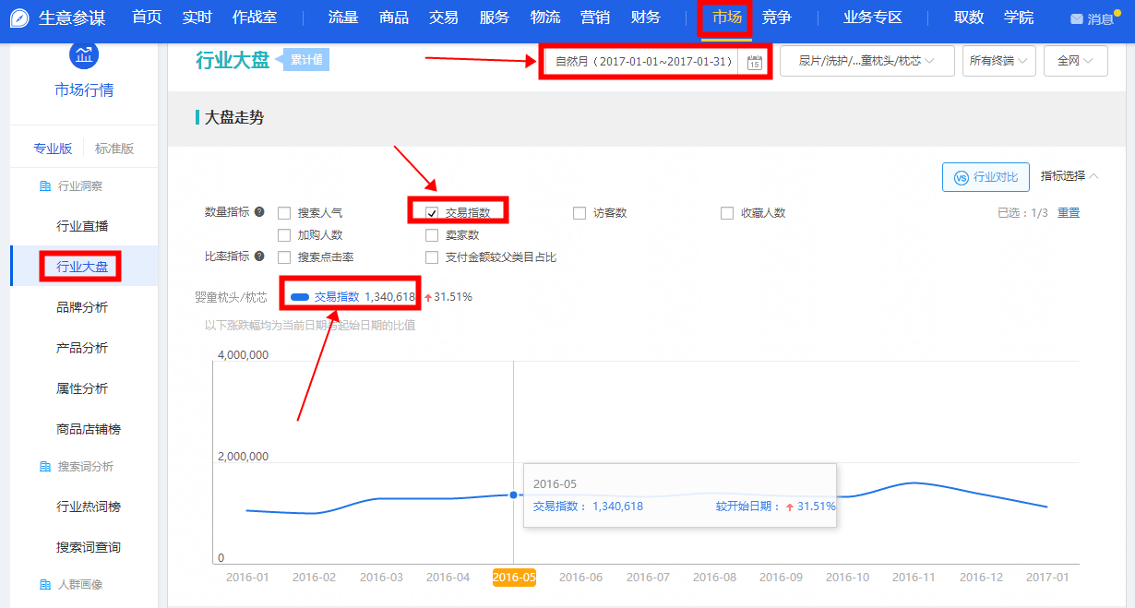Open 物流 in top navigation
Image resolution: width=1135 pixels, height=608 pixels.
pyautogui.click(x=545, y=18)
